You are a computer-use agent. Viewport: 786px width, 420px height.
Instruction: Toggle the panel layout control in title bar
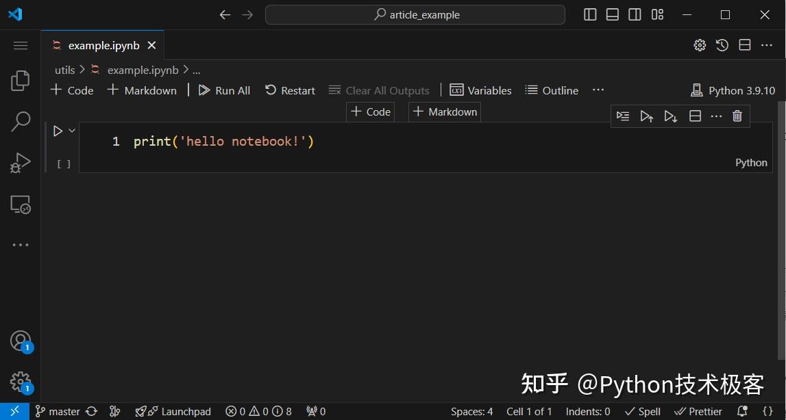coord(611,14)
